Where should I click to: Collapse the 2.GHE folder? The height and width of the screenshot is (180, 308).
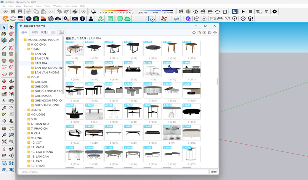25,77
